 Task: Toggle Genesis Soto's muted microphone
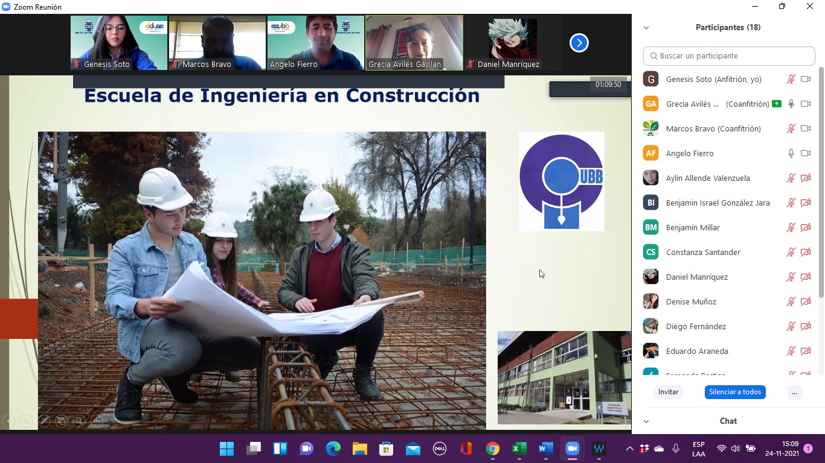pos(791,80)
